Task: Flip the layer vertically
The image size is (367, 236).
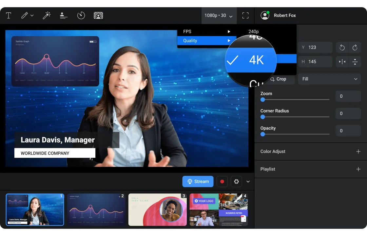Action: tap(355, 62)
